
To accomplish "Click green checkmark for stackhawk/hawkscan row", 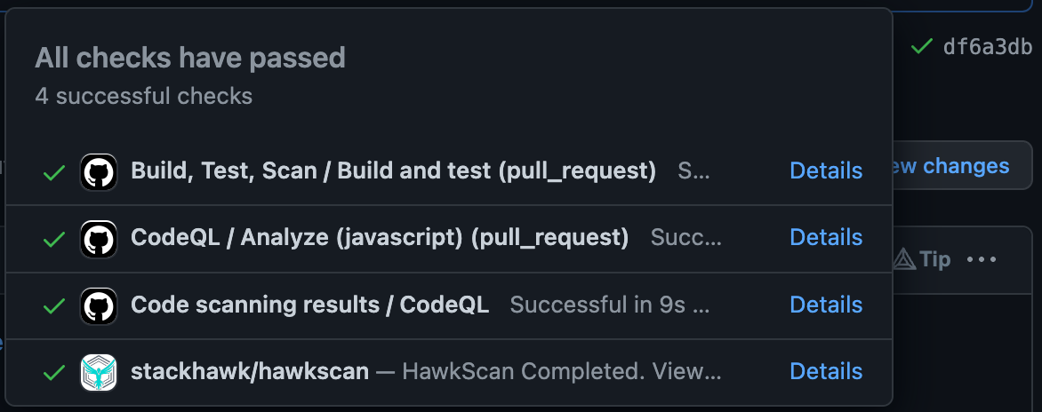I will tap(54, 373).
